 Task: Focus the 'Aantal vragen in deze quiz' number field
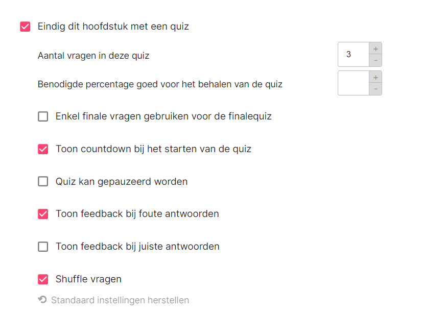pyautogui.click(x=354, y=54)
